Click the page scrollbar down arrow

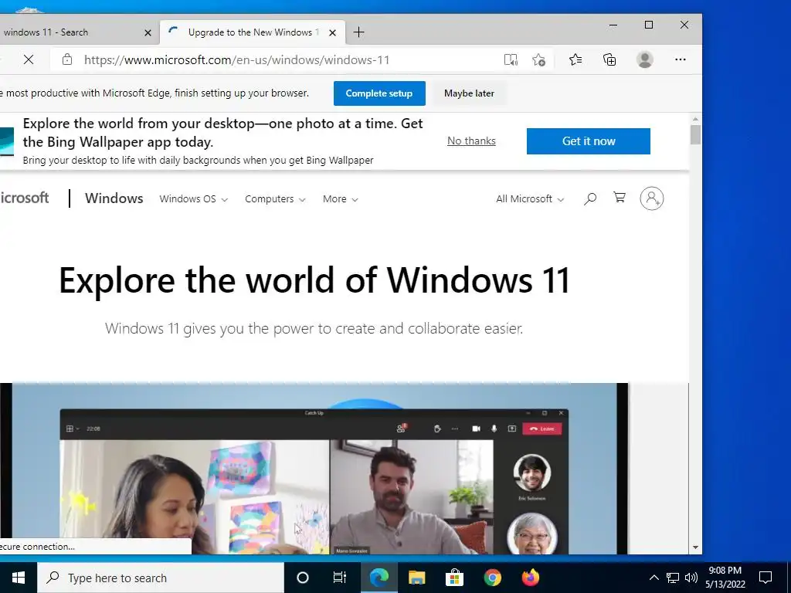[x=696, y=547]
